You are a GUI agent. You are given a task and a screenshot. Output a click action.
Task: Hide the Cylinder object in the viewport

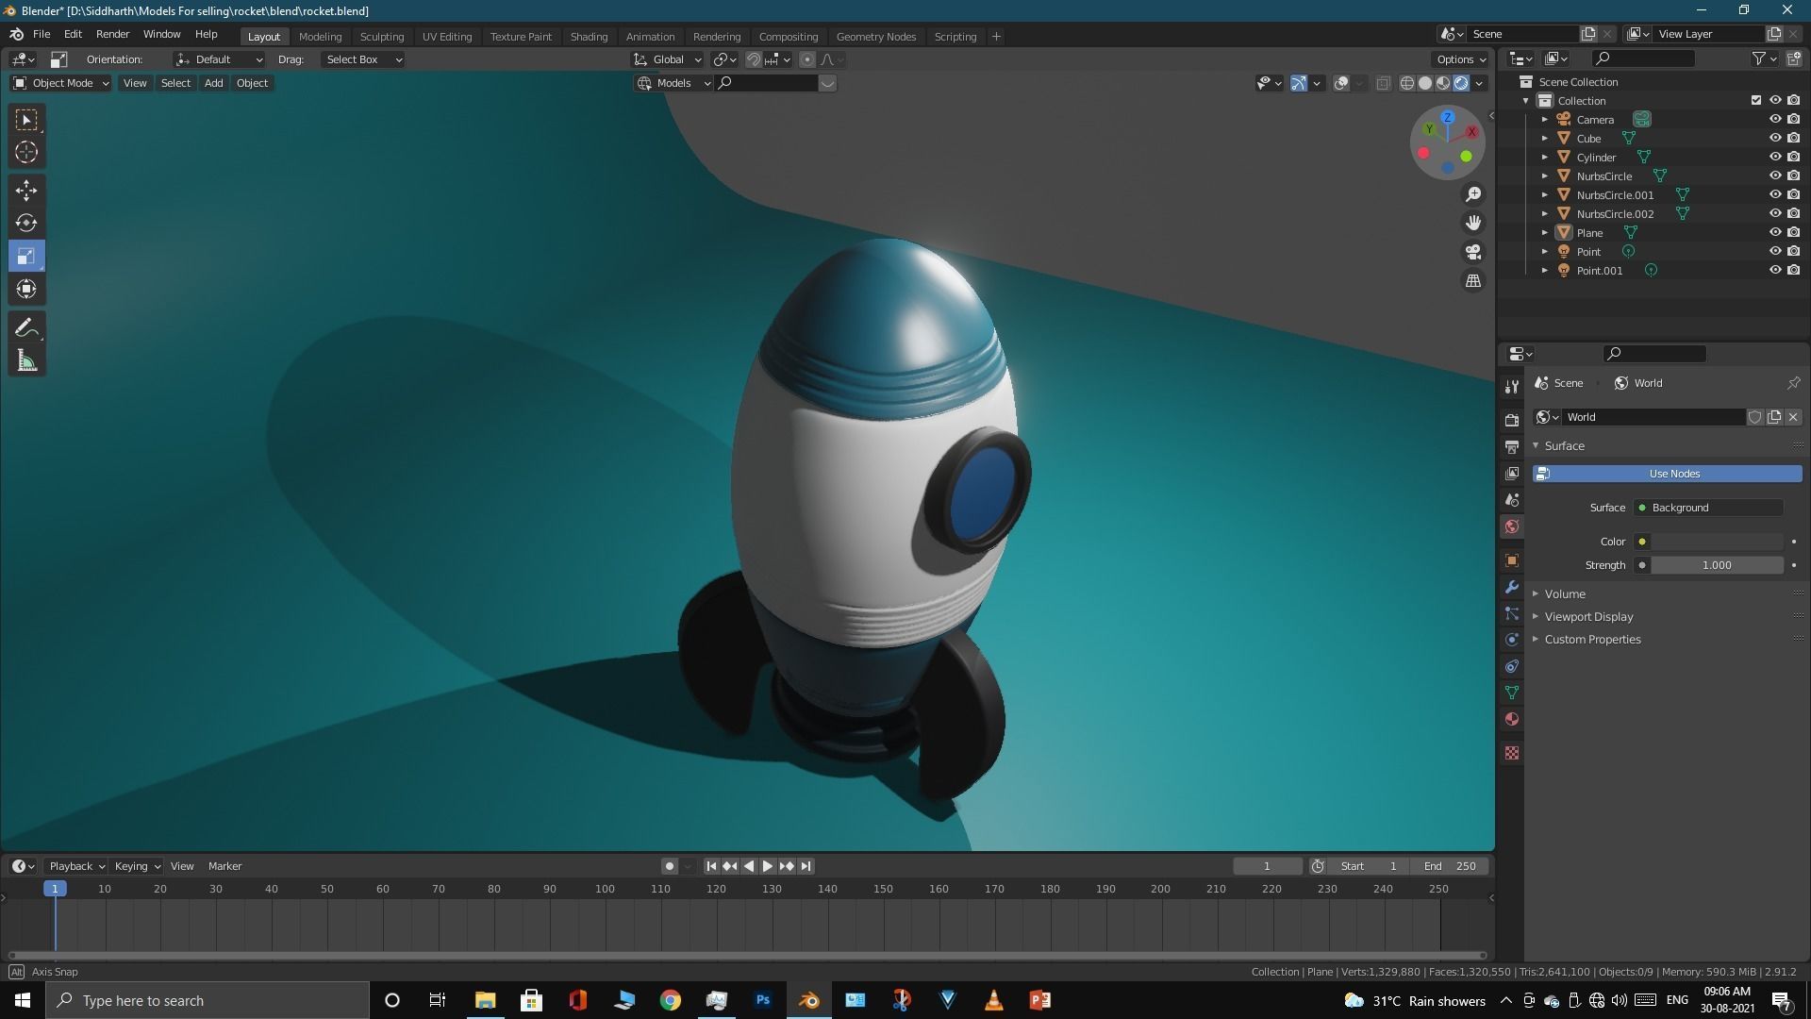[x=1774, y=157]
